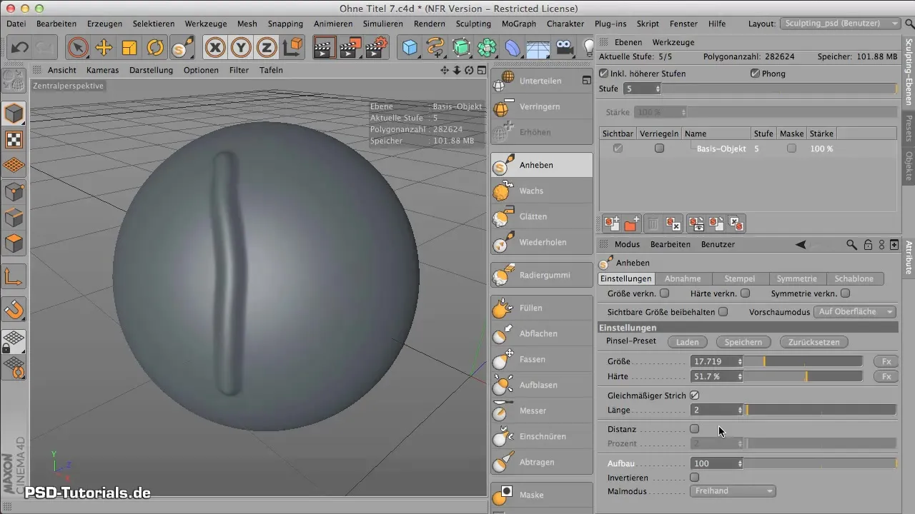Click Unterteilen to subdivide the mesh
Image resolution: width=915 pixels, height=514 pixels.
[542, 81]
